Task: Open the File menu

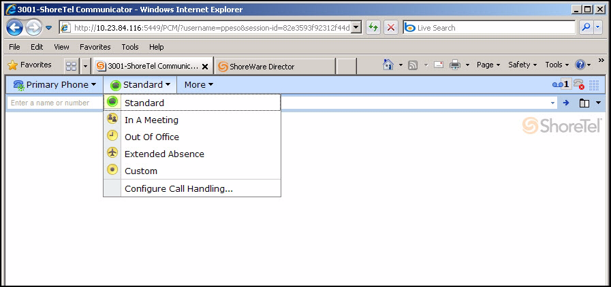Action: pyautogui.click(x=14, y=47)
